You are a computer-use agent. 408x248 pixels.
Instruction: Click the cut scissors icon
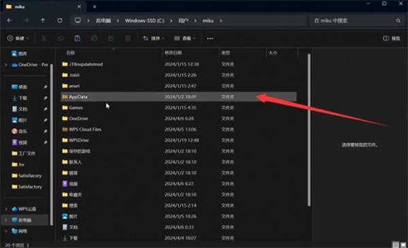pyautogui.click(x=44, y=39)
